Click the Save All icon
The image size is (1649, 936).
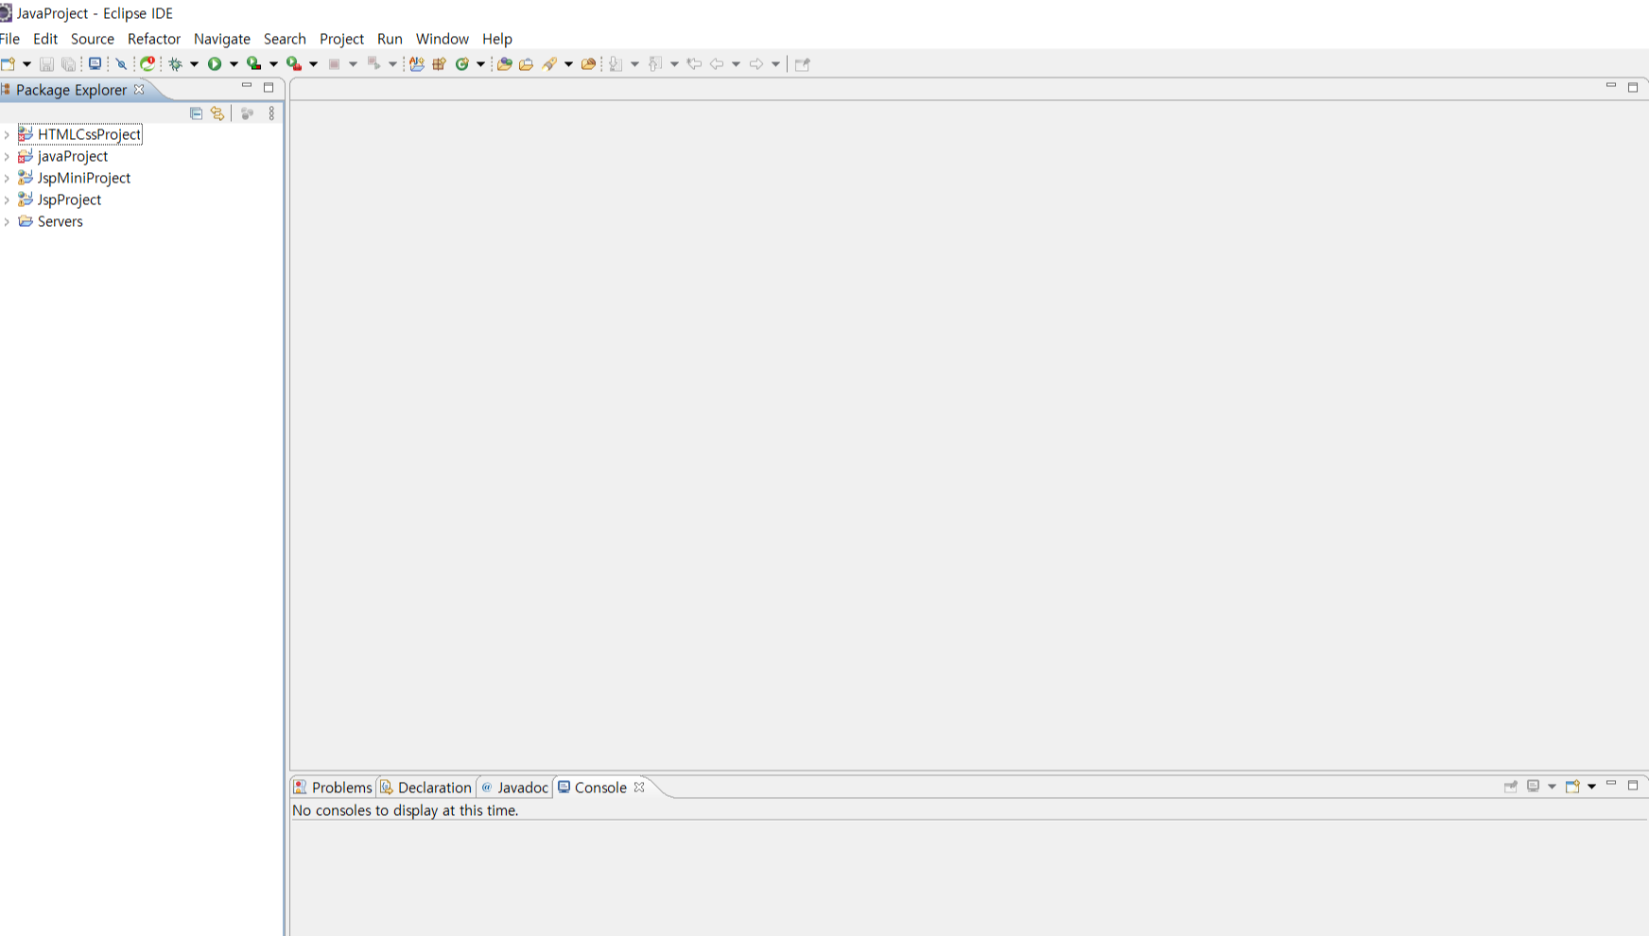(69, 64)
